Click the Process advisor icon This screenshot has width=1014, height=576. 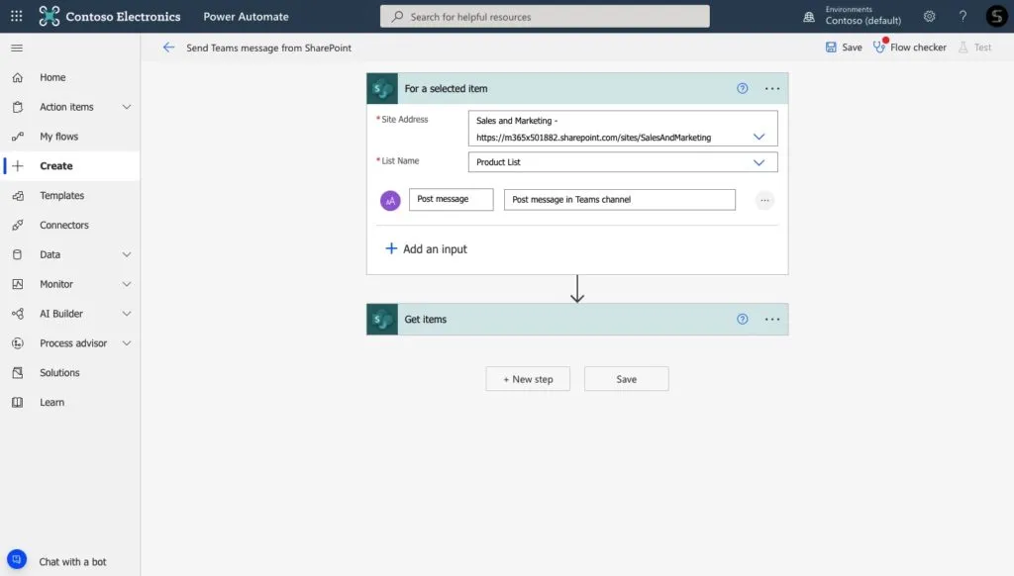point(18,343)
